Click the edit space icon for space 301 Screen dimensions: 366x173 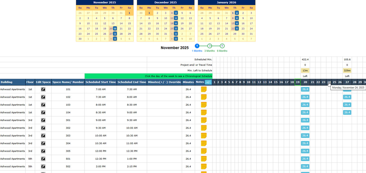tap(43, 120)
